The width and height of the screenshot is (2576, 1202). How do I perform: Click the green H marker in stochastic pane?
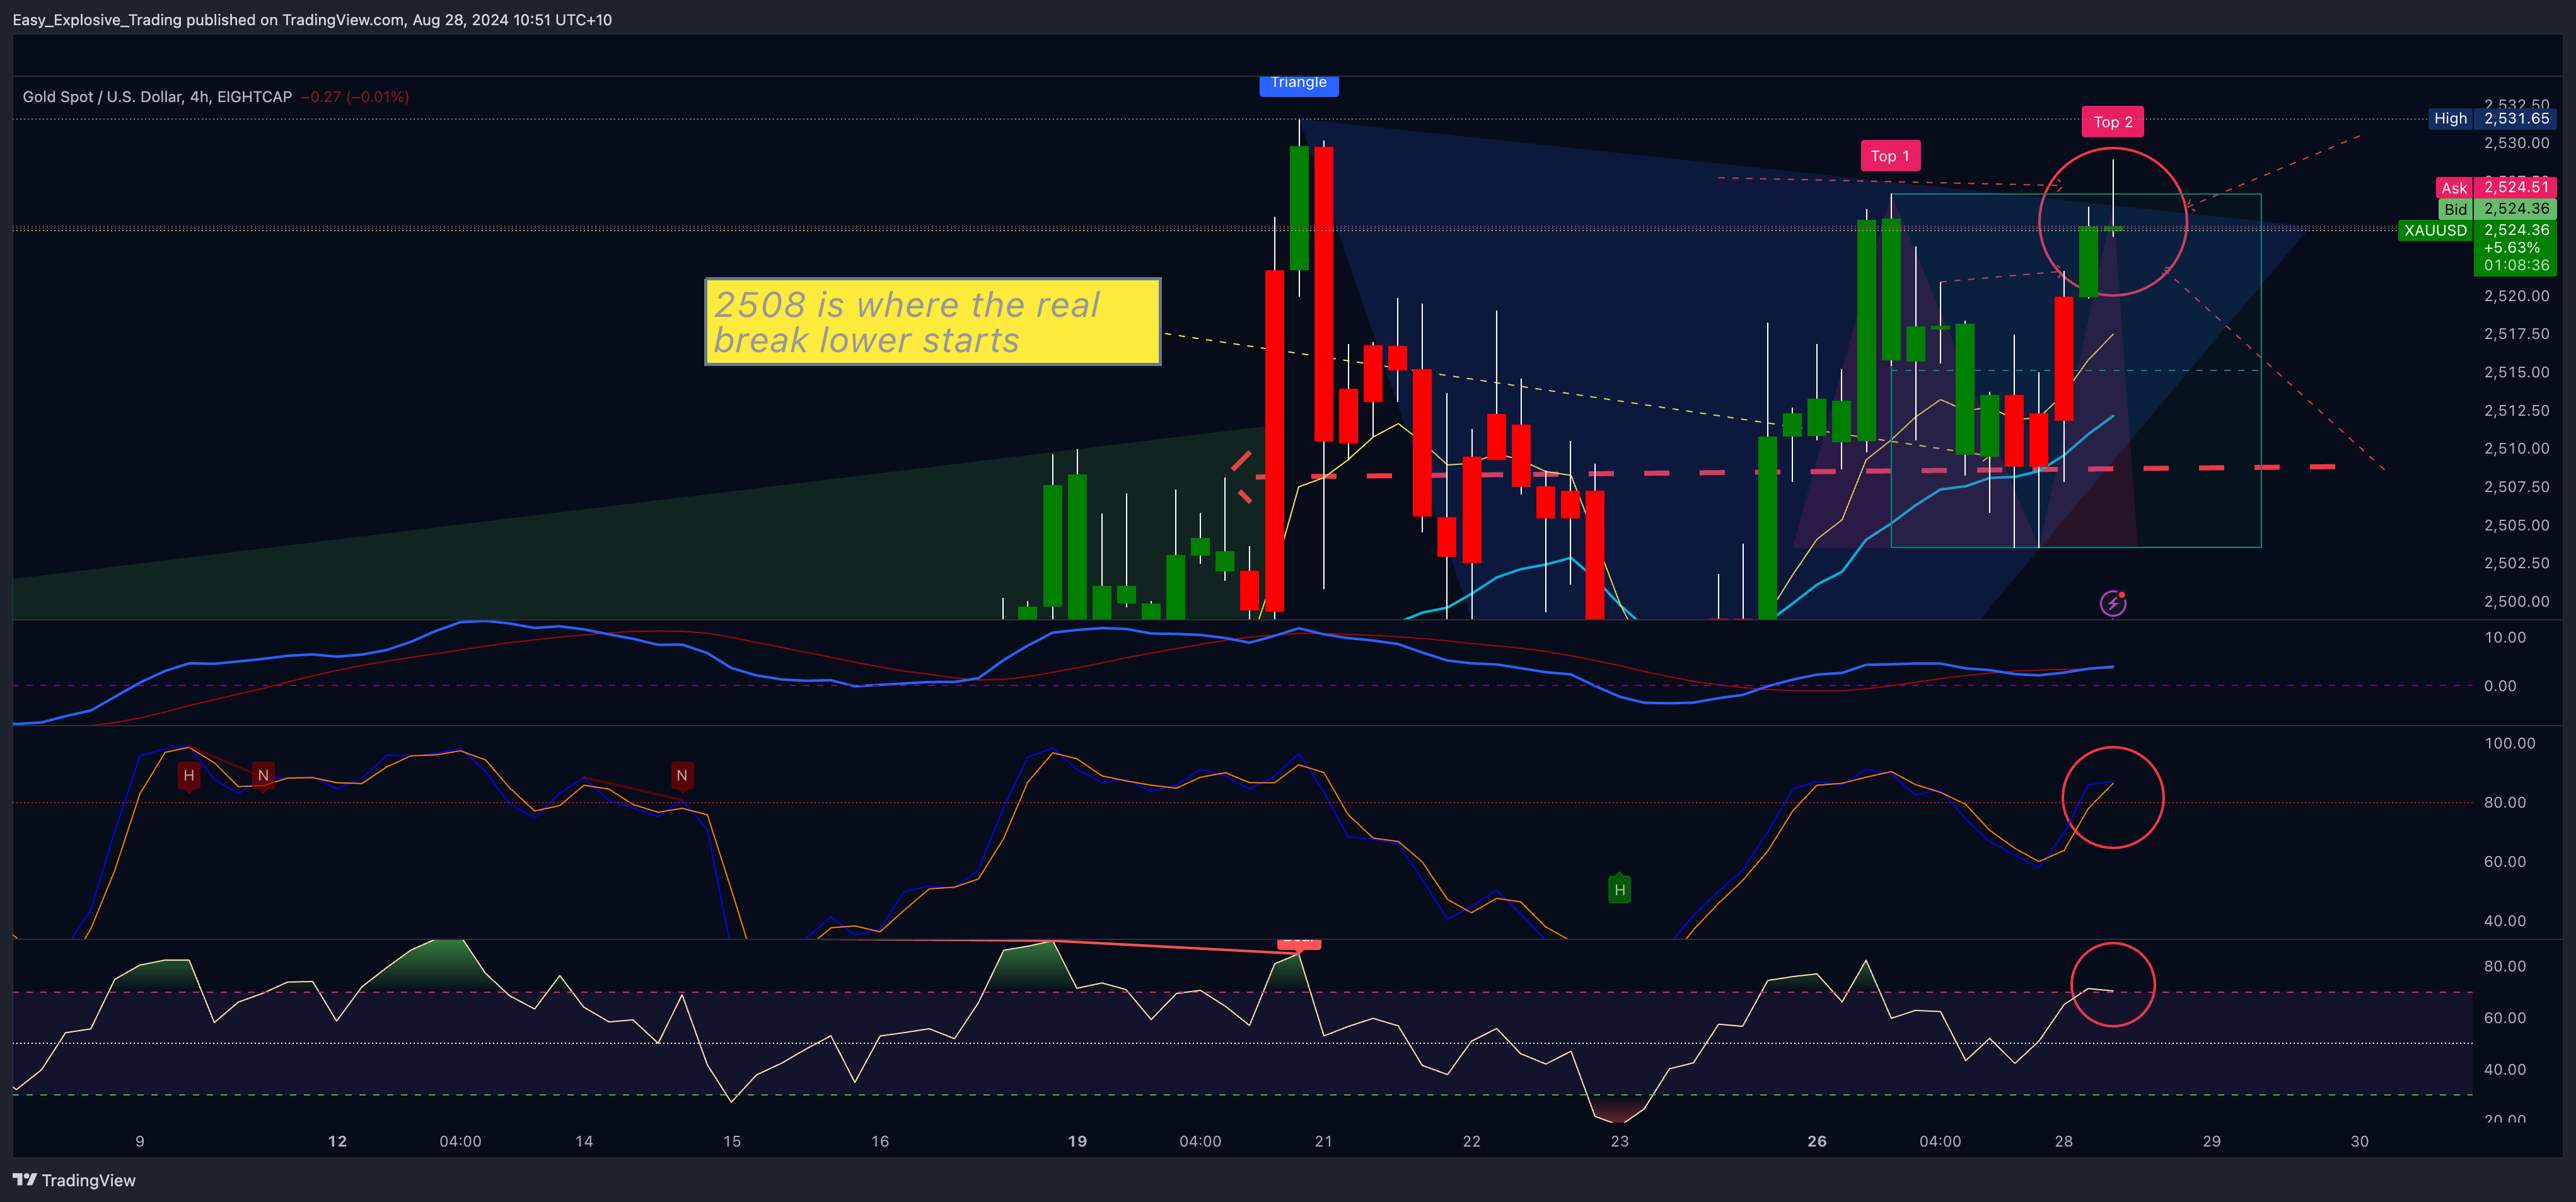(1619, 890)
